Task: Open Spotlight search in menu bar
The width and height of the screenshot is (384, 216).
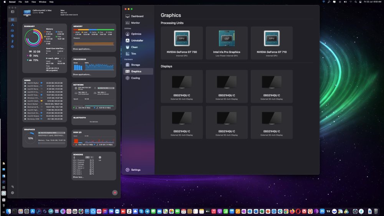Action: 356,2
